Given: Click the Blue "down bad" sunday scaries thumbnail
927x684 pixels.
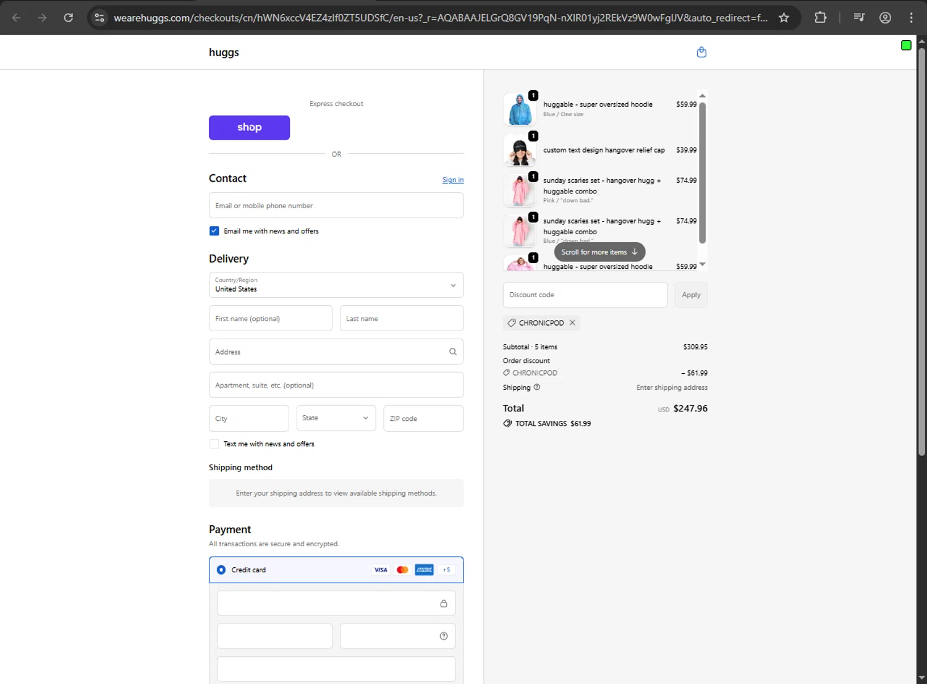Looking at the screenshot, I should [x=520, y=231].
